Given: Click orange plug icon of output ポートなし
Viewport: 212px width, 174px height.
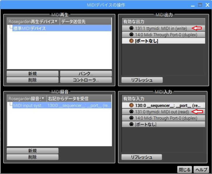Looking at the screenshot, I should click(x=131, y=41).
